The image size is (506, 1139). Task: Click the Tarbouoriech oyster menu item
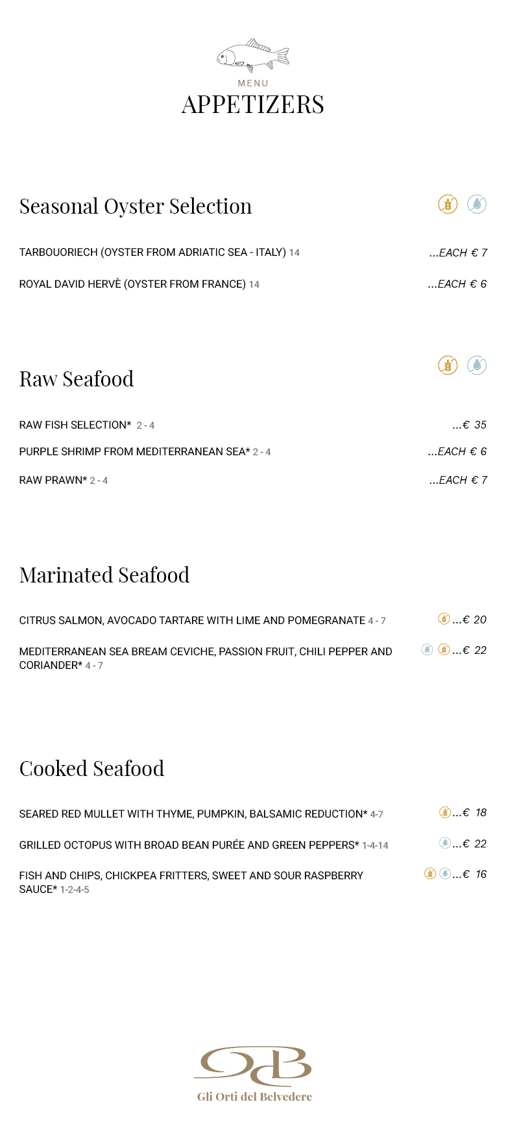point(152,253)
